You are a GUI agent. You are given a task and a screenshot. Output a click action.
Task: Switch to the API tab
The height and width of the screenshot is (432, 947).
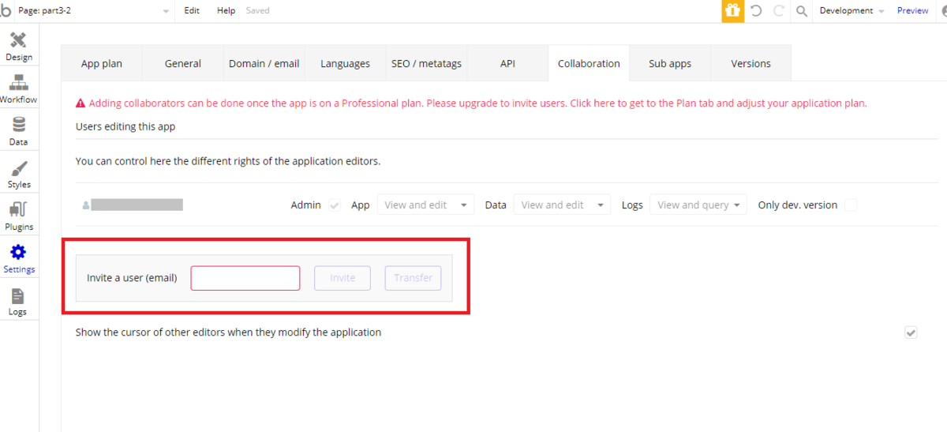(x=507, y=64)
